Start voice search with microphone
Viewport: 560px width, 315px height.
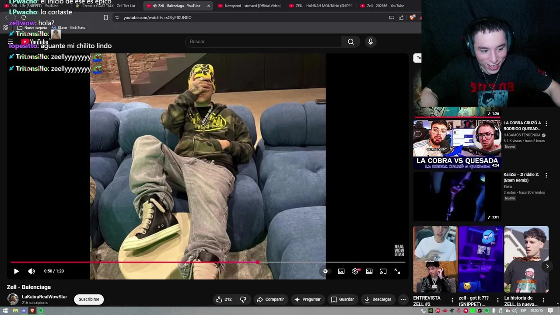(371, 42)
